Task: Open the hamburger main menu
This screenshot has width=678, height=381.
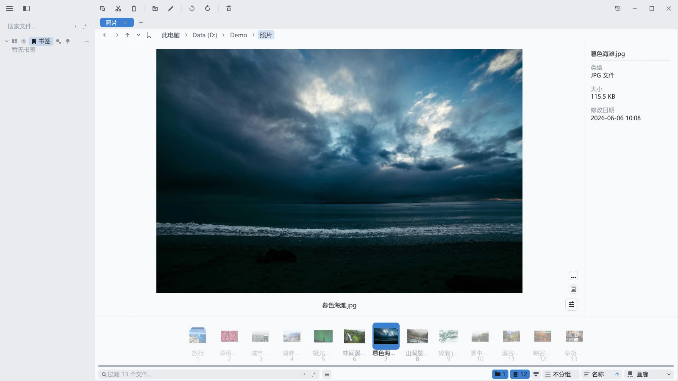Action: [9, 8]
